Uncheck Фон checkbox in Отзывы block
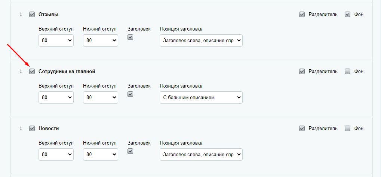 coord(347,15)
